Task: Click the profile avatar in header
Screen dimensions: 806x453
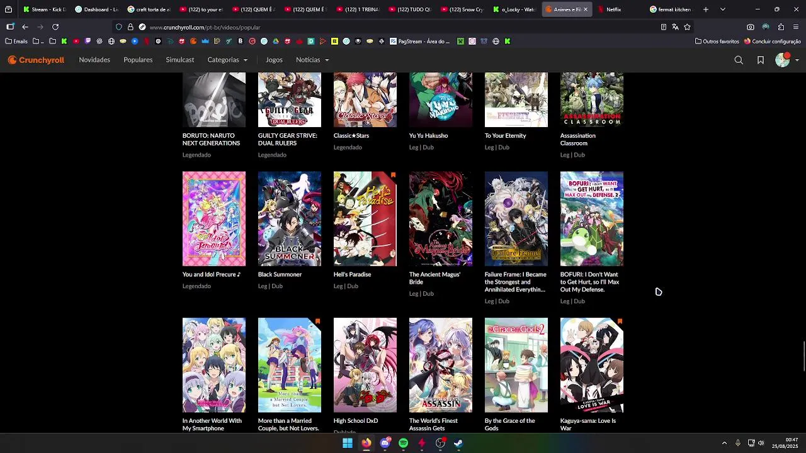Action: point(782,60)
